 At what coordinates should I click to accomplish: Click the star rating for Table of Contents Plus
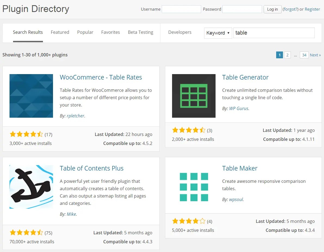(x=26, y=233)
